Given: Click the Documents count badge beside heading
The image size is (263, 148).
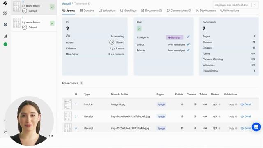Looking at the screenshot, I should (81, 83).
